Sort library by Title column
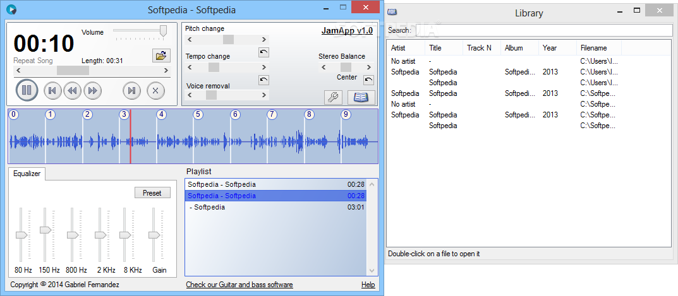This screenshot has width=678, height=296. (x=444, y=48)
